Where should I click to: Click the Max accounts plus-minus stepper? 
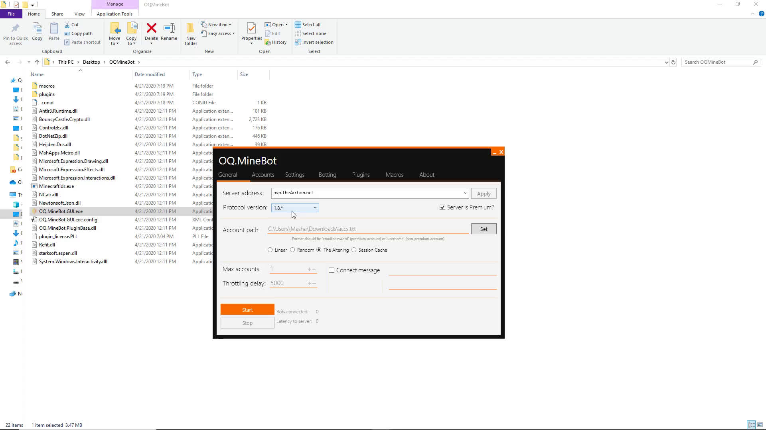[312, 270]
